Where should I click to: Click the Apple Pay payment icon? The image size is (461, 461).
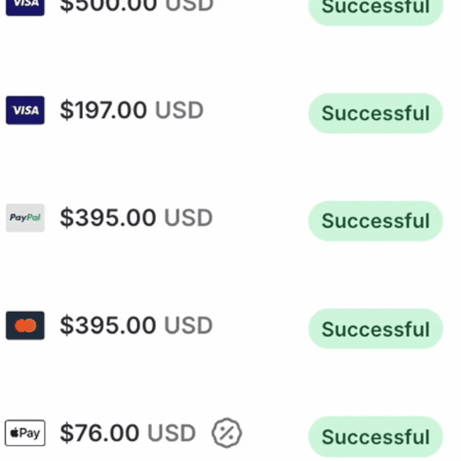25,433
